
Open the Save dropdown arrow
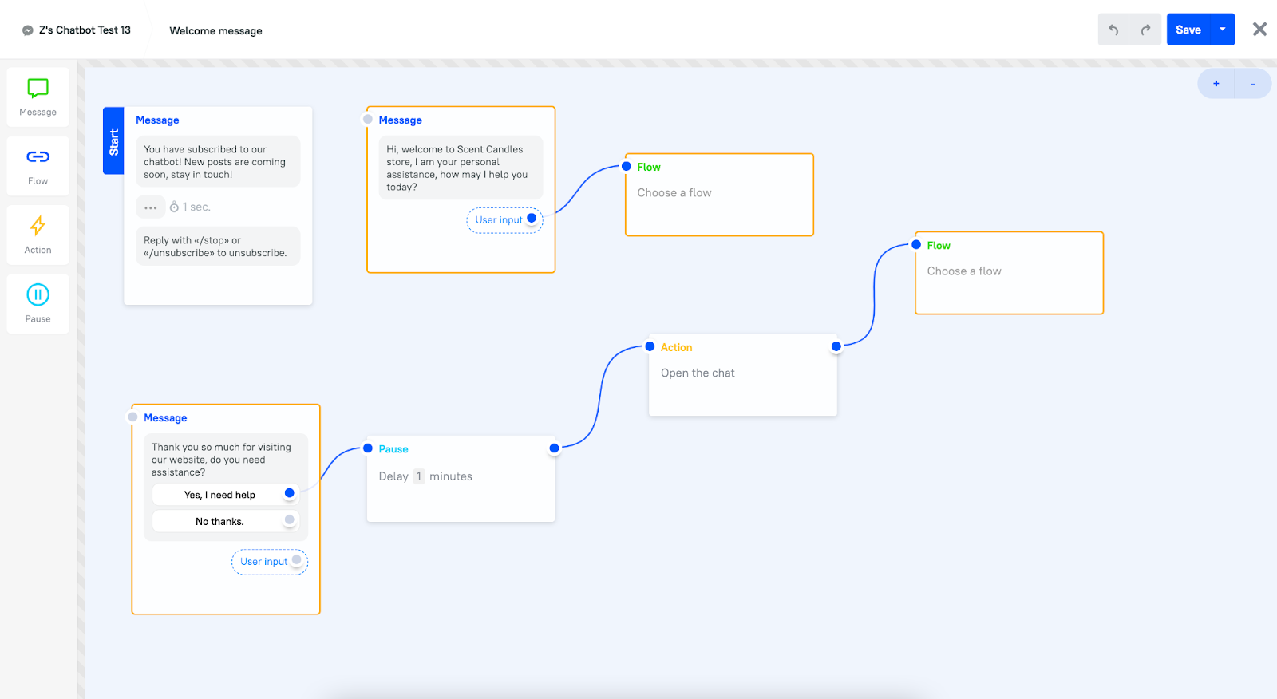(1222, 30)
